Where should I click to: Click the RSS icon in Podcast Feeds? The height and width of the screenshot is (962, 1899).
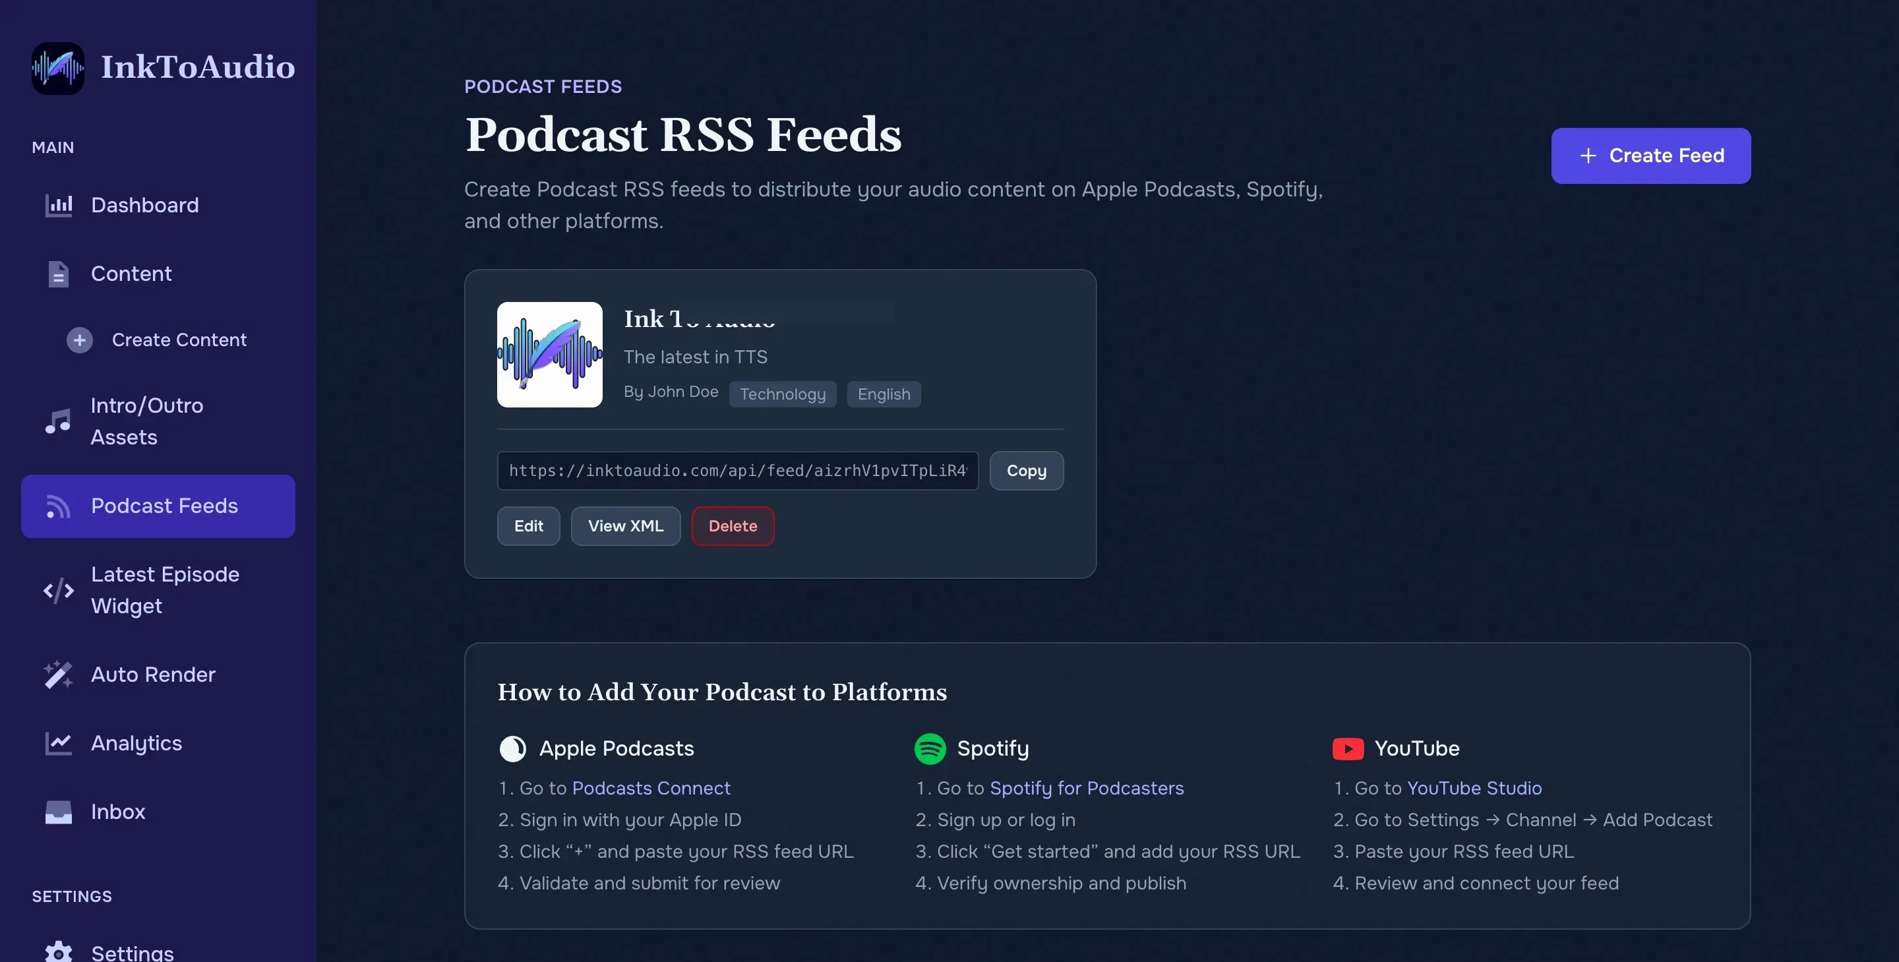(x=58, y=506)
